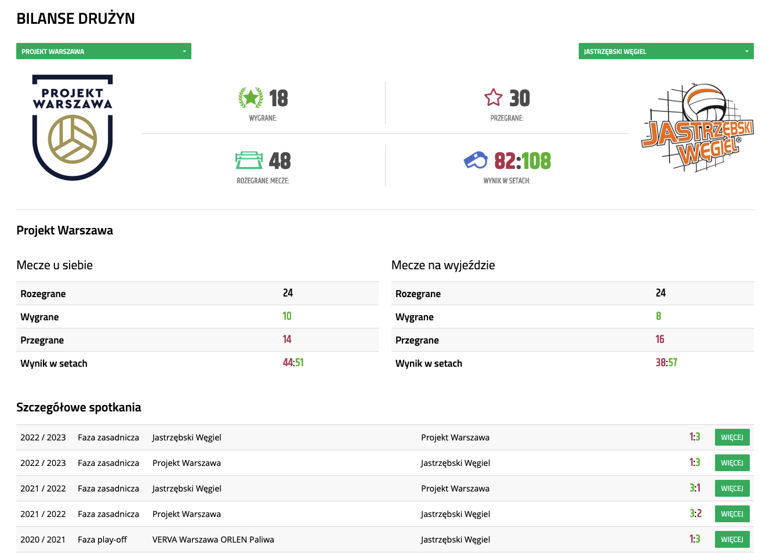Click the home matches set score 44:51

click(x=293, y=363)
